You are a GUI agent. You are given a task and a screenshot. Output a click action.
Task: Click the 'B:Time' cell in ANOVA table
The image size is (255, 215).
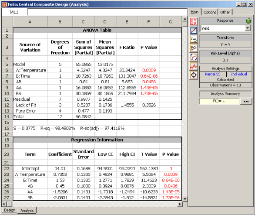pos(30,76)
